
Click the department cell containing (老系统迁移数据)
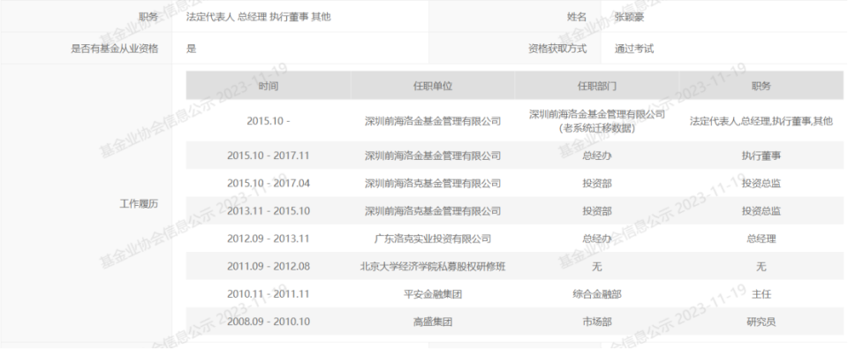(x=597, y=121)
